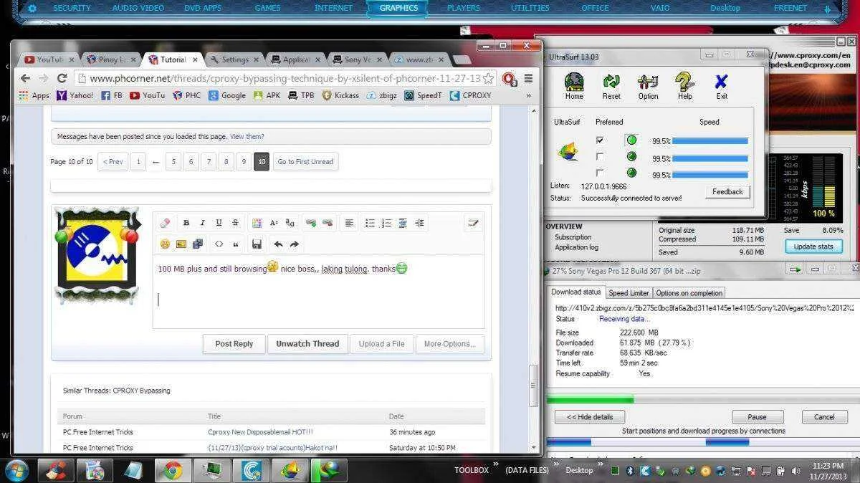Open the font family tool
Image resolution: width=860 pixels, height=483 pixels.
[x=290, y=223]
